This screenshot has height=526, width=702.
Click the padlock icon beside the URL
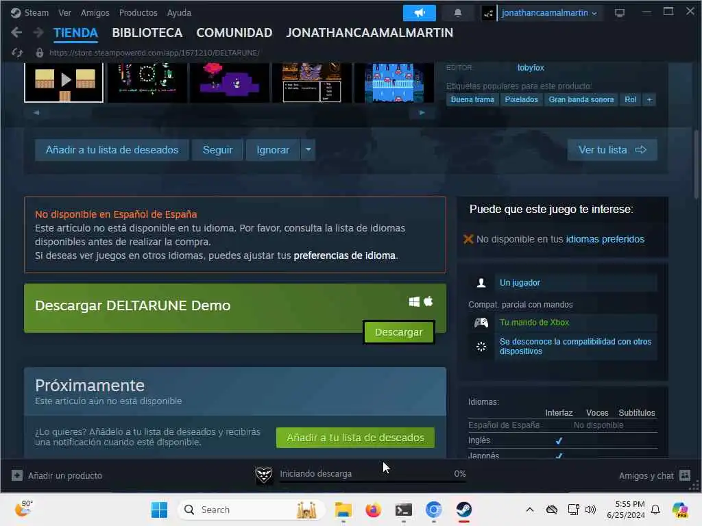point(39,53)
